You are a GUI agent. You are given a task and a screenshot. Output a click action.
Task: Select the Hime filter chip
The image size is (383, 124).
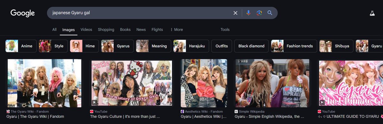pos(84,46)
